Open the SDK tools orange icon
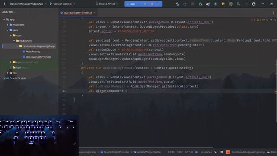Image resolution: width=277 pixels, height=156 pixels. pyautogui.click(x=223, y=4)
